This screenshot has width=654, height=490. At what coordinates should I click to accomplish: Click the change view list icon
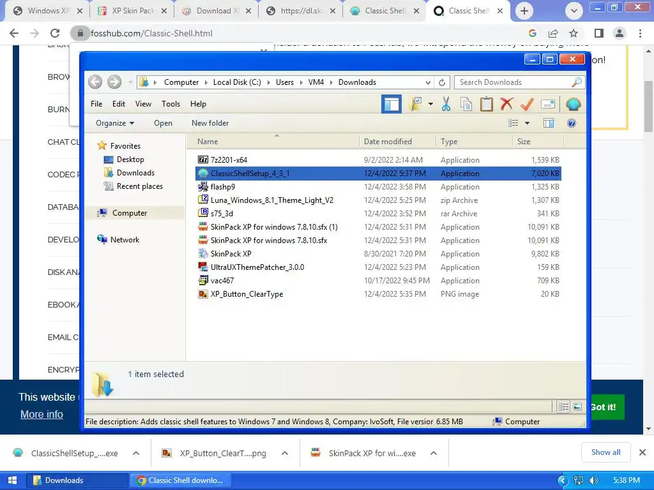(513, 123)
